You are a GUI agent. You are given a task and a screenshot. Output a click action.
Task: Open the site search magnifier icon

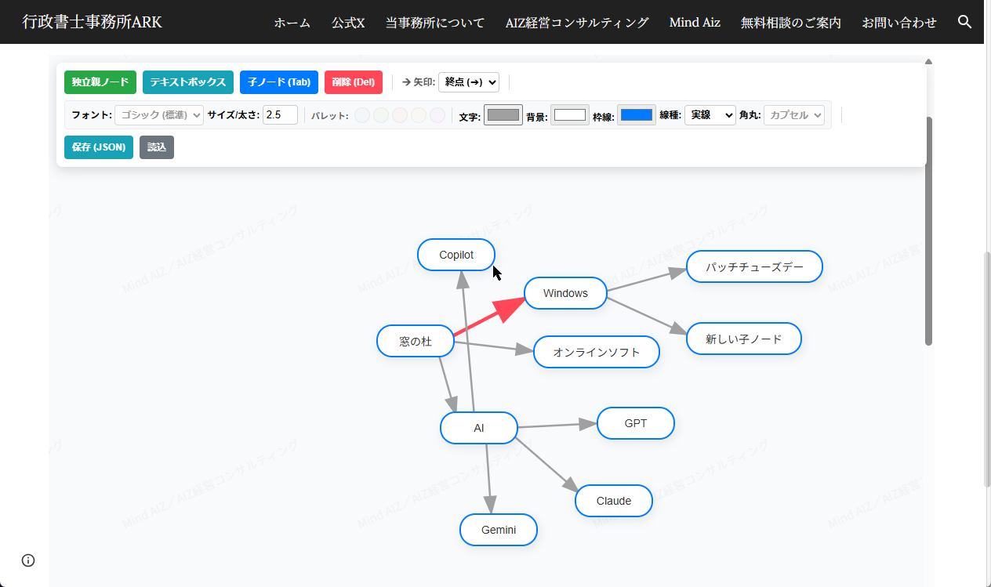965,22
